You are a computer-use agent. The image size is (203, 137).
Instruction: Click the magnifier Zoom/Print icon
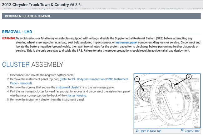pos(183,130)
